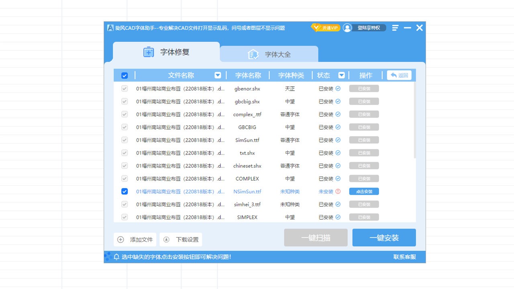Click installed checkmark icon for GBCBIG row

tap(338, 127)
